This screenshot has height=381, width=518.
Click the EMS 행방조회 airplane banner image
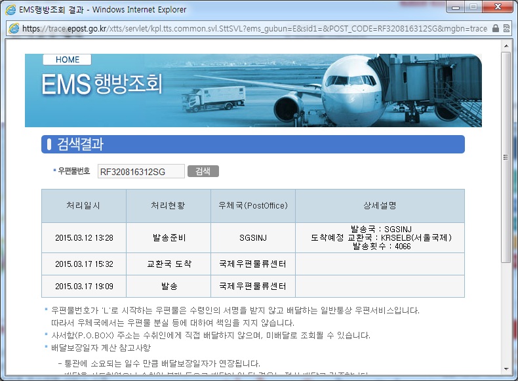coord(253,90)
